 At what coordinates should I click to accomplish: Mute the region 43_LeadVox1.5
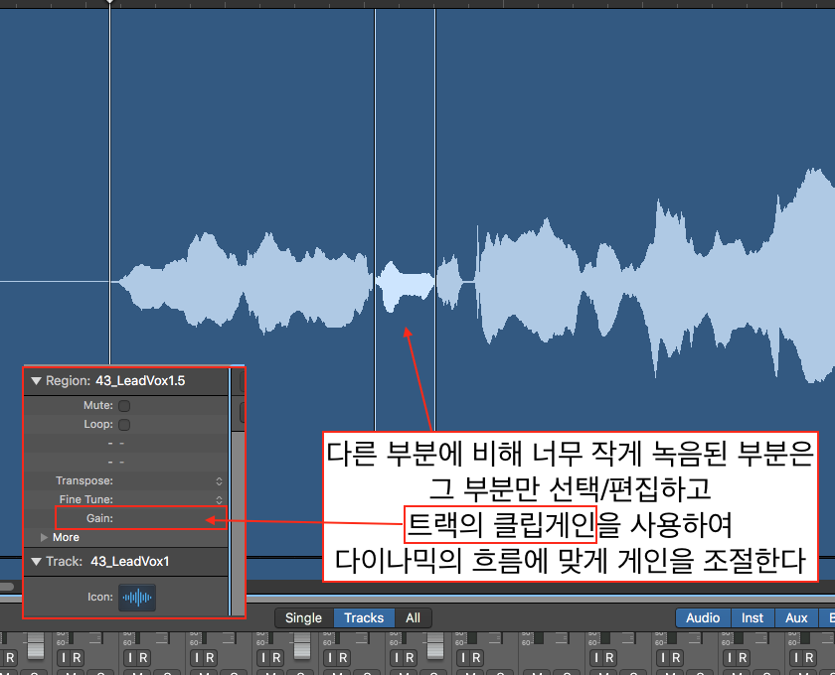coord(123,405)
